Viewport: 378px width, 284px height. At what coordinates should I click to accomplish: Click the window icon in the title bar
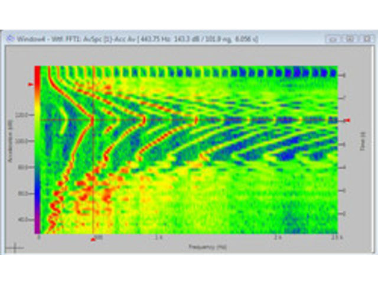10,38
